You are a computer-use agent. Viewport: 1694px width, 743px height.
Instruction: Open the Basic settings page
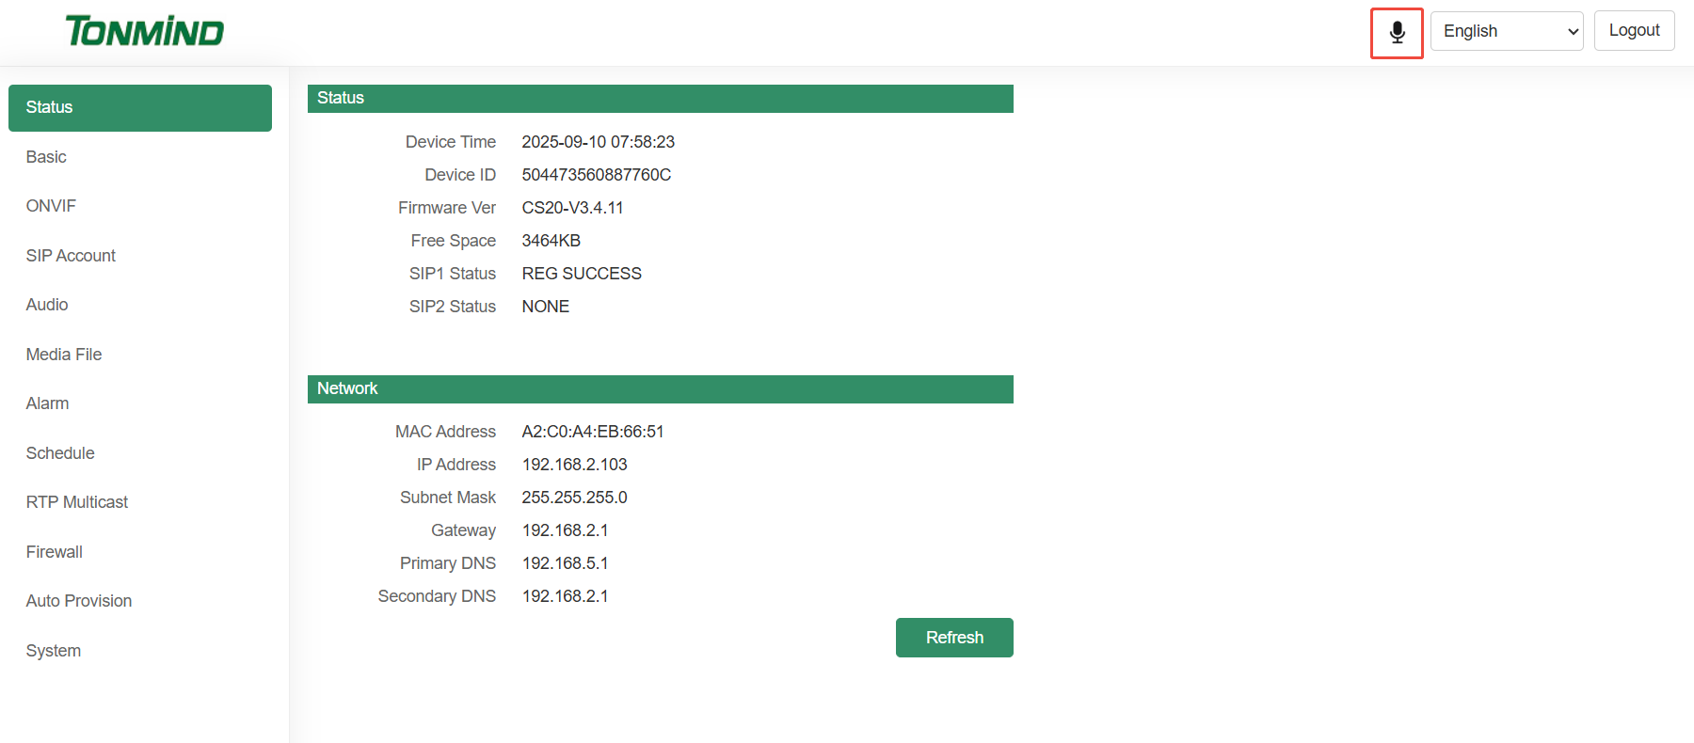pyautogui.click(x=46, y=157)
